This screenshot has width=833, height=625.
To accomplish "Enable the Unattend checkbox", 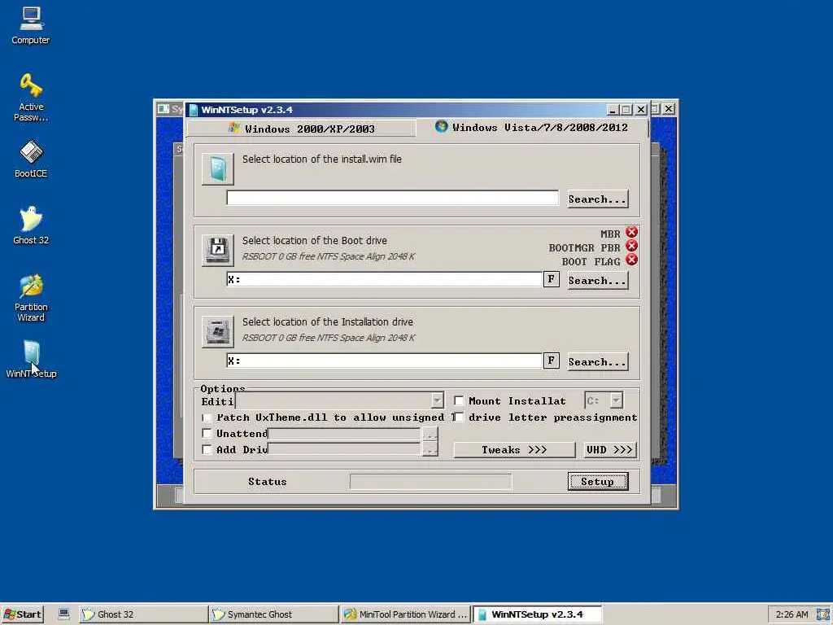I will (207, 433).
